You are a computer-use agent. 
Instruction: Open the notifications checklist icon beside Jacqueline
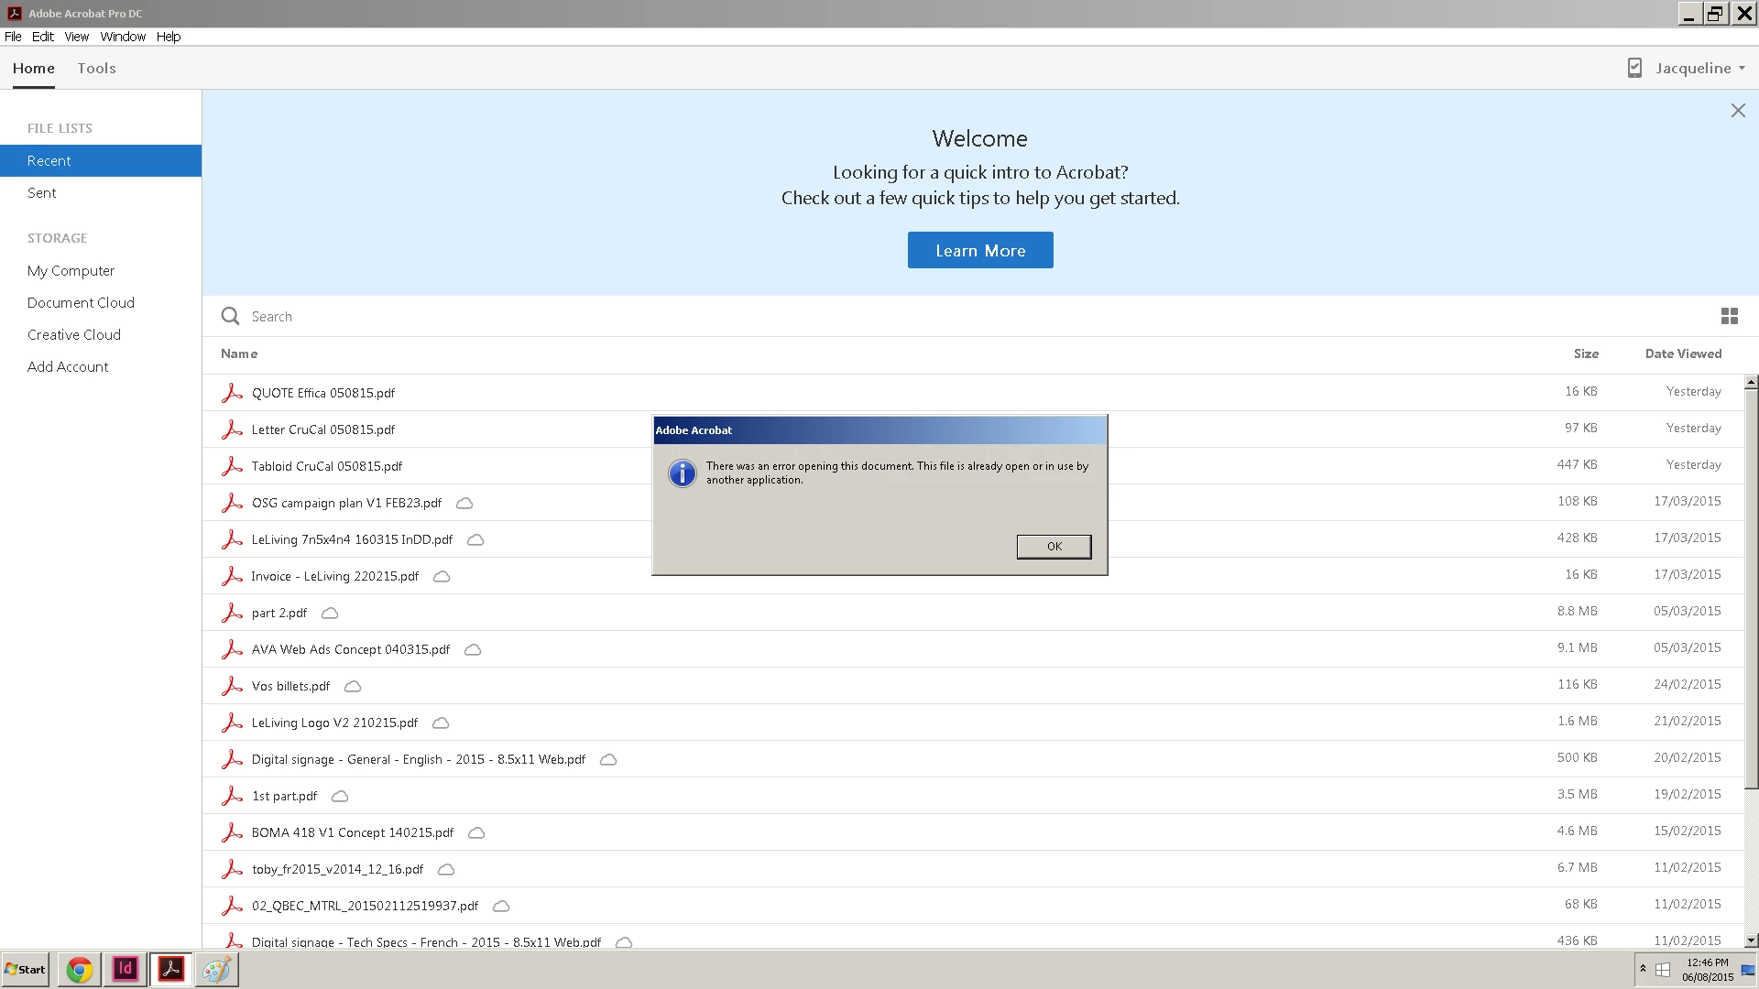pyautogui.click(x=1634, y=68)
